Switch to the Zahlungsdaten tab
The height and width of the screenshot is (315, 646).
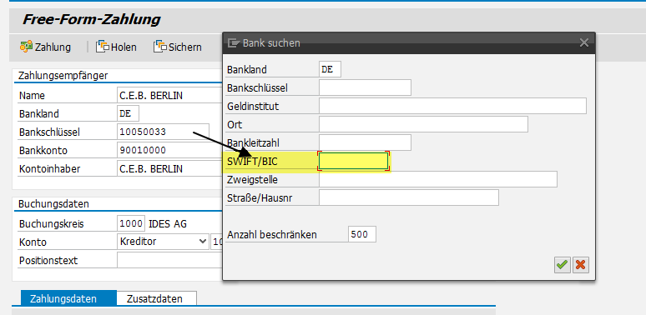point(68,298)
